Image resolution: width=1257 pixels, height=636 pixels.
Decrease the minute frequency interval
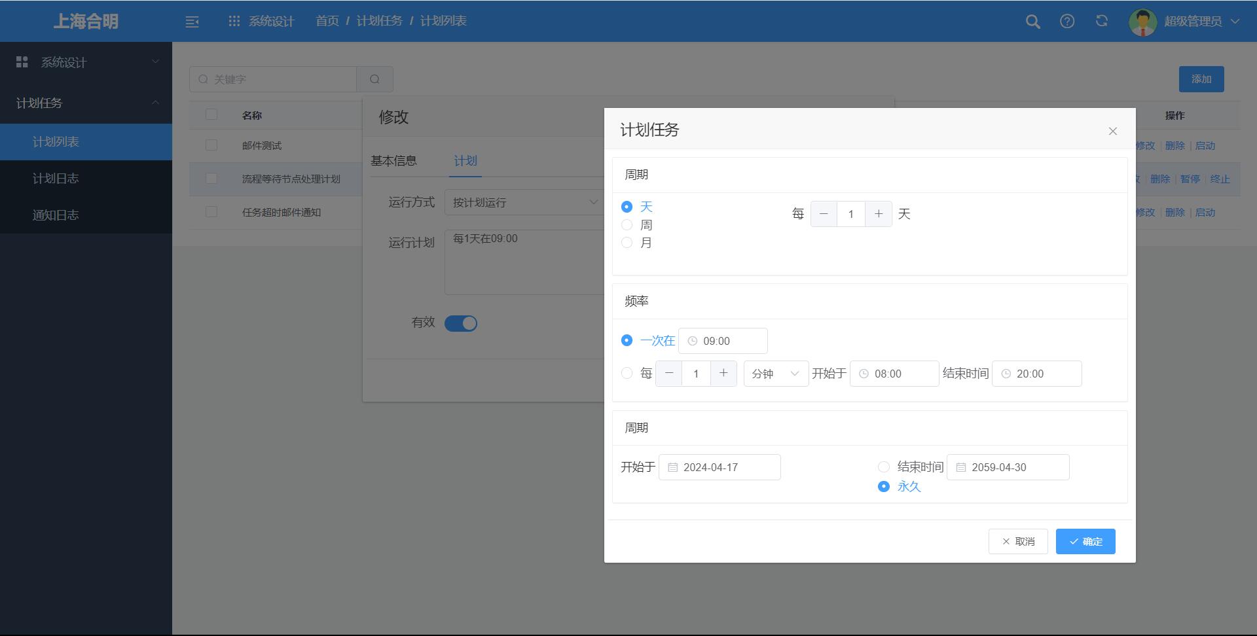coord(668,374)
